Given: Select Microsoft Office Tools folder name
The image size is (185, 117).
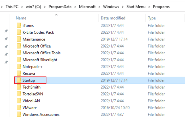Looking at the screenshot, I should point(41,53).
